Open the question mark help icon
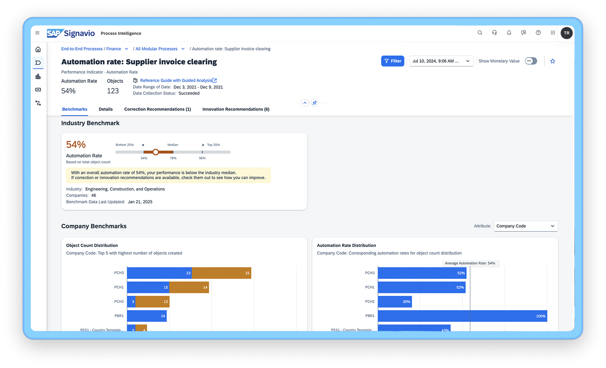The height and width of the screenshot is (368, 606). [538, 33]
